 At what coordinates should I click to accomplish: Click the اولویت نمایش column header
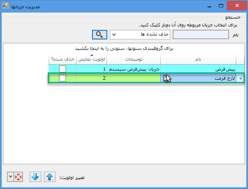click(x=91, y=59)
